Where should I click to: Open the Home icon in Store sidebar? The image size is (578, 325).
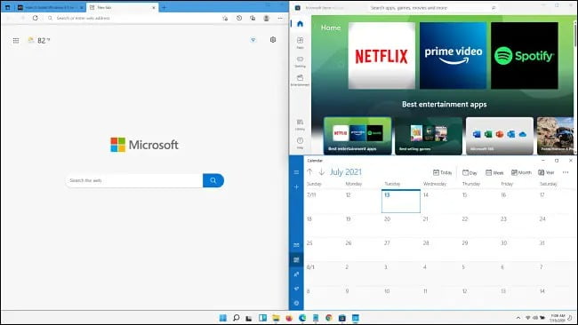coord(300,24)
